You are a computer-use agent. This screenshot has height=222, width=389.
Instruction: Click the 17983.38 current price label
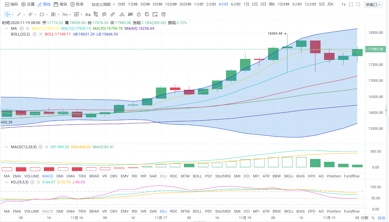375,49
